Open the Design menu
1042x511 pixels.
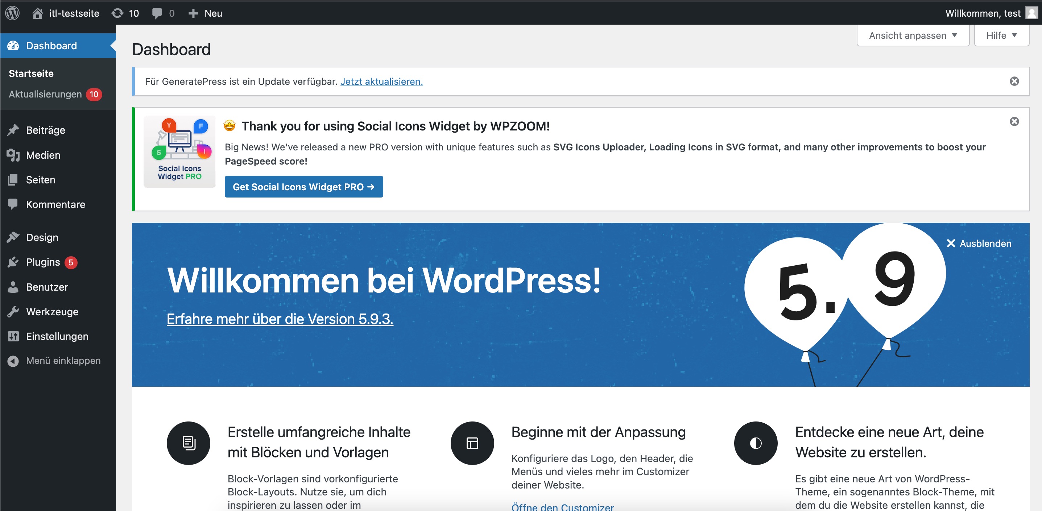pos(58,237)
